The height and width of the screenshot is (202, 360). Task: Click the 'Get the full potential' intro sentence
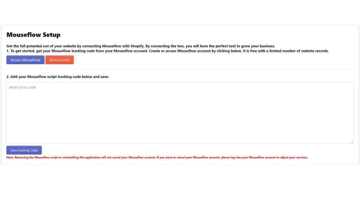click(x=141, y=46)
